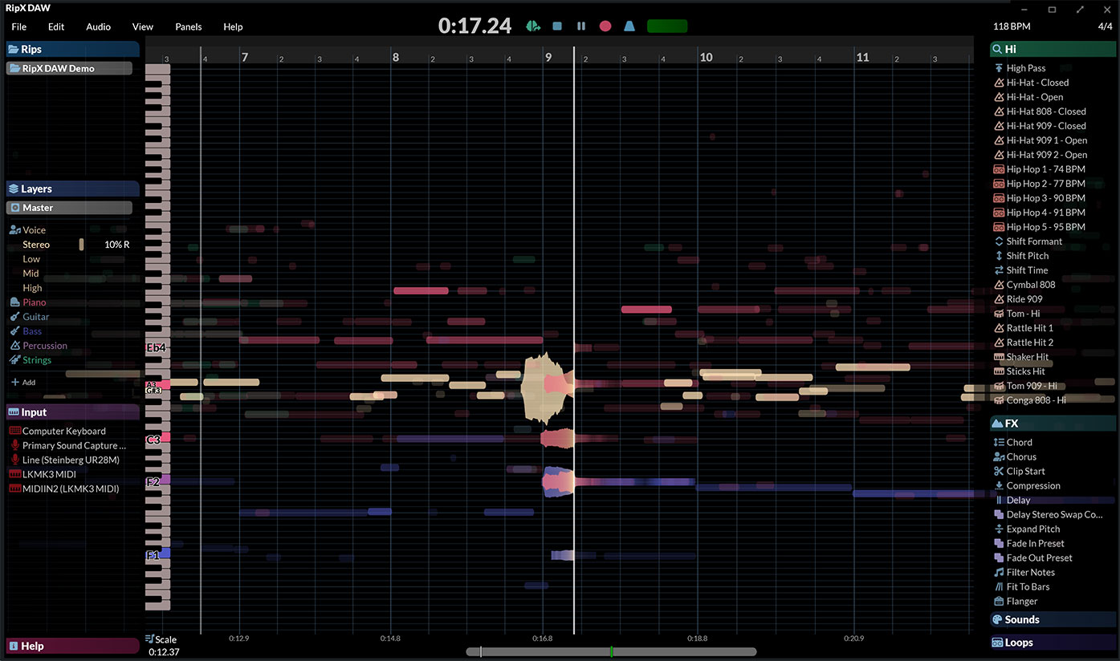
Task: Click the Guitar layer instrument icon
Action: (x=17, y=317)
